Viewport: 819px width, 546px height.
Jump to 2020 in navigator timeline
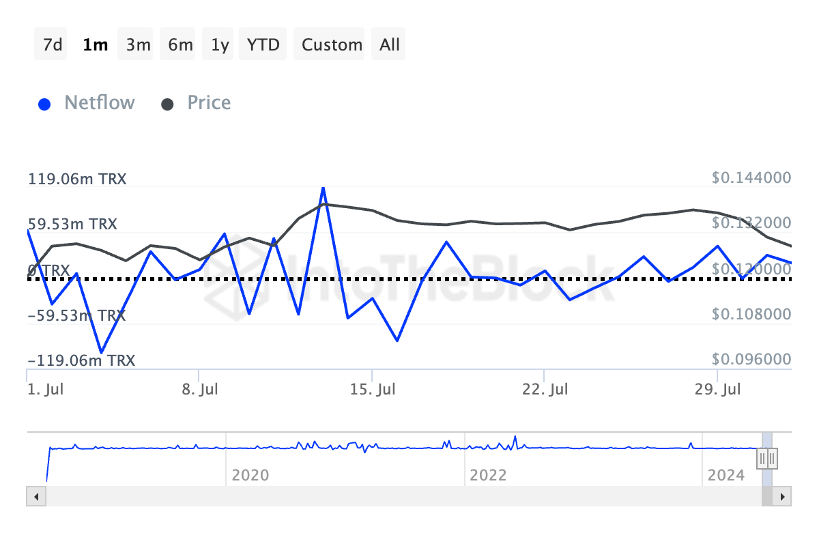point(250,474)
